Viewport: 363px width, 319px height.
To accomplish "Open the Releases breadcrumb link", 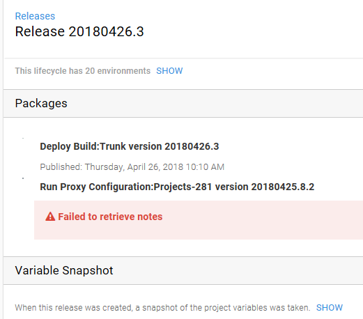I will tap(35, 16).
